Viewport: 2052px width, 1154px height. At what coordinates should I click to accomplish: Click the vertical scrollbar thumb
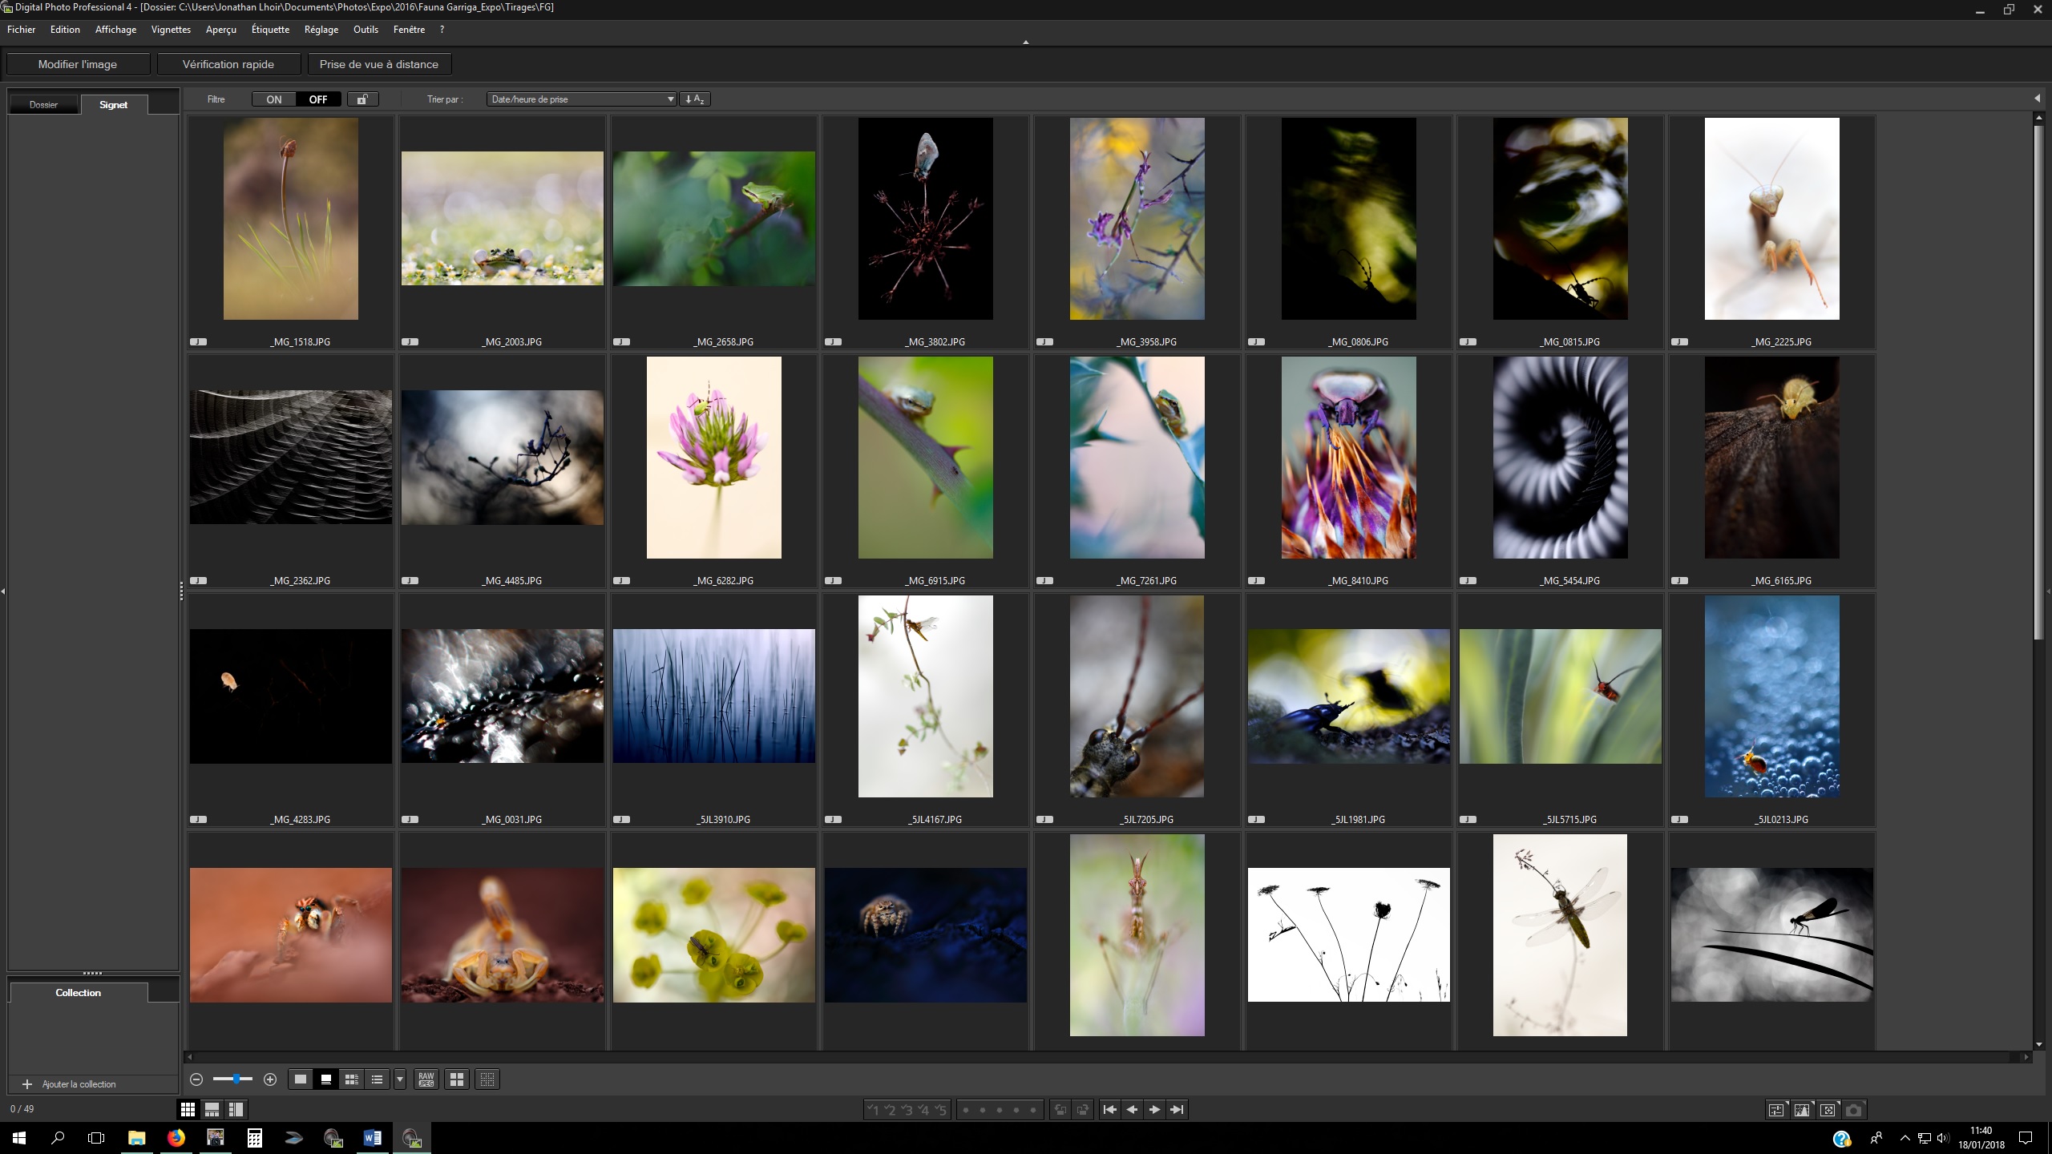(x=2038, y=381)
